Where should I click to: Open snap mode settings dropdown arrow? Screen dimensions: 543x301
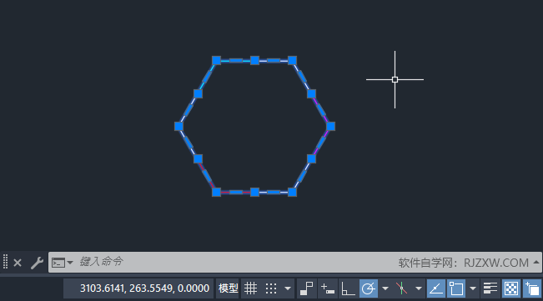[x=288, y=288]
